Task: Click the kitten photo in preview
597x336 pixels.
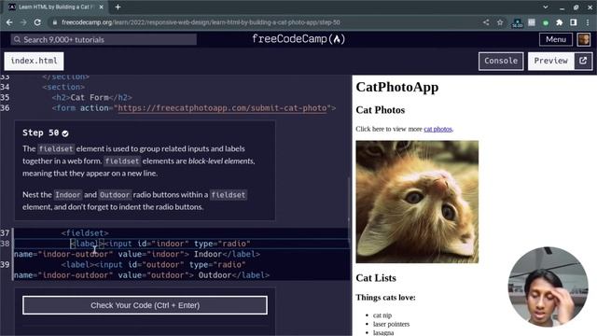Action: click(417, 202)
